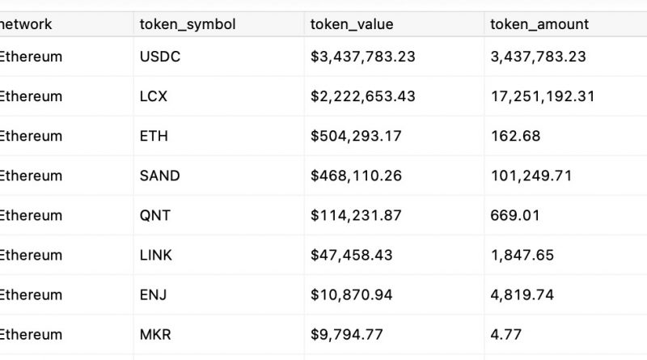Screen dimensions: 647x360
Task: Select the ENJ token symbol cell
Action: pyautogui.click(x=153, y=294)
